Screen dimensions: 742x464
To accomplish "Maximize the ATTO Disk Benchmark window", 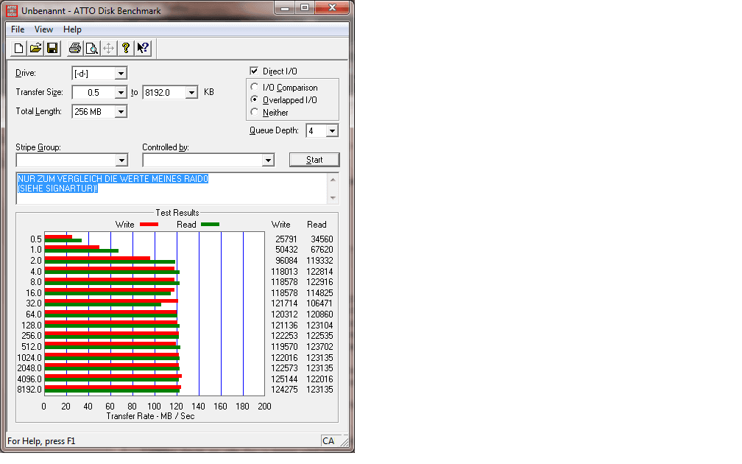I will tap(305, 8).
